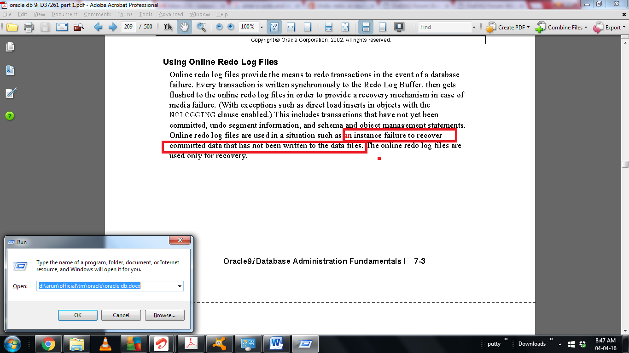The width and height of the screenshot is (629, 353).
Task: Click the Print icon in toolbar
Action: pos(29,27)
